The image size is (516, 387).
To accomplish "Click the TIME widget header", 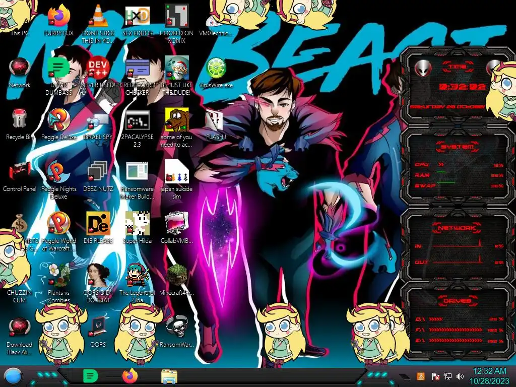I will pyautogui.click(x=458, y=67).
